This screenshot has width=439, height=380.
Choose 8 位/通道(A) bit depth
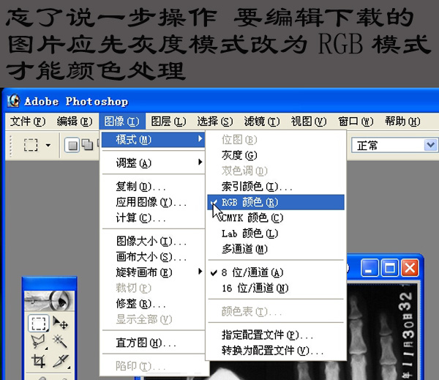pos(276,272)
